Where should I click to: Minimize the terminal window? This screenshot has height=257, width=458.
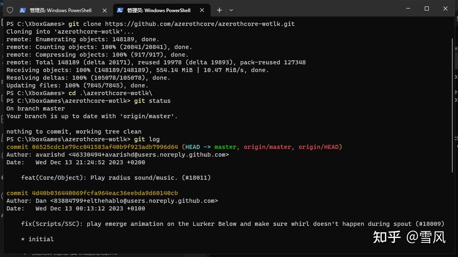[x=408, y=8]
